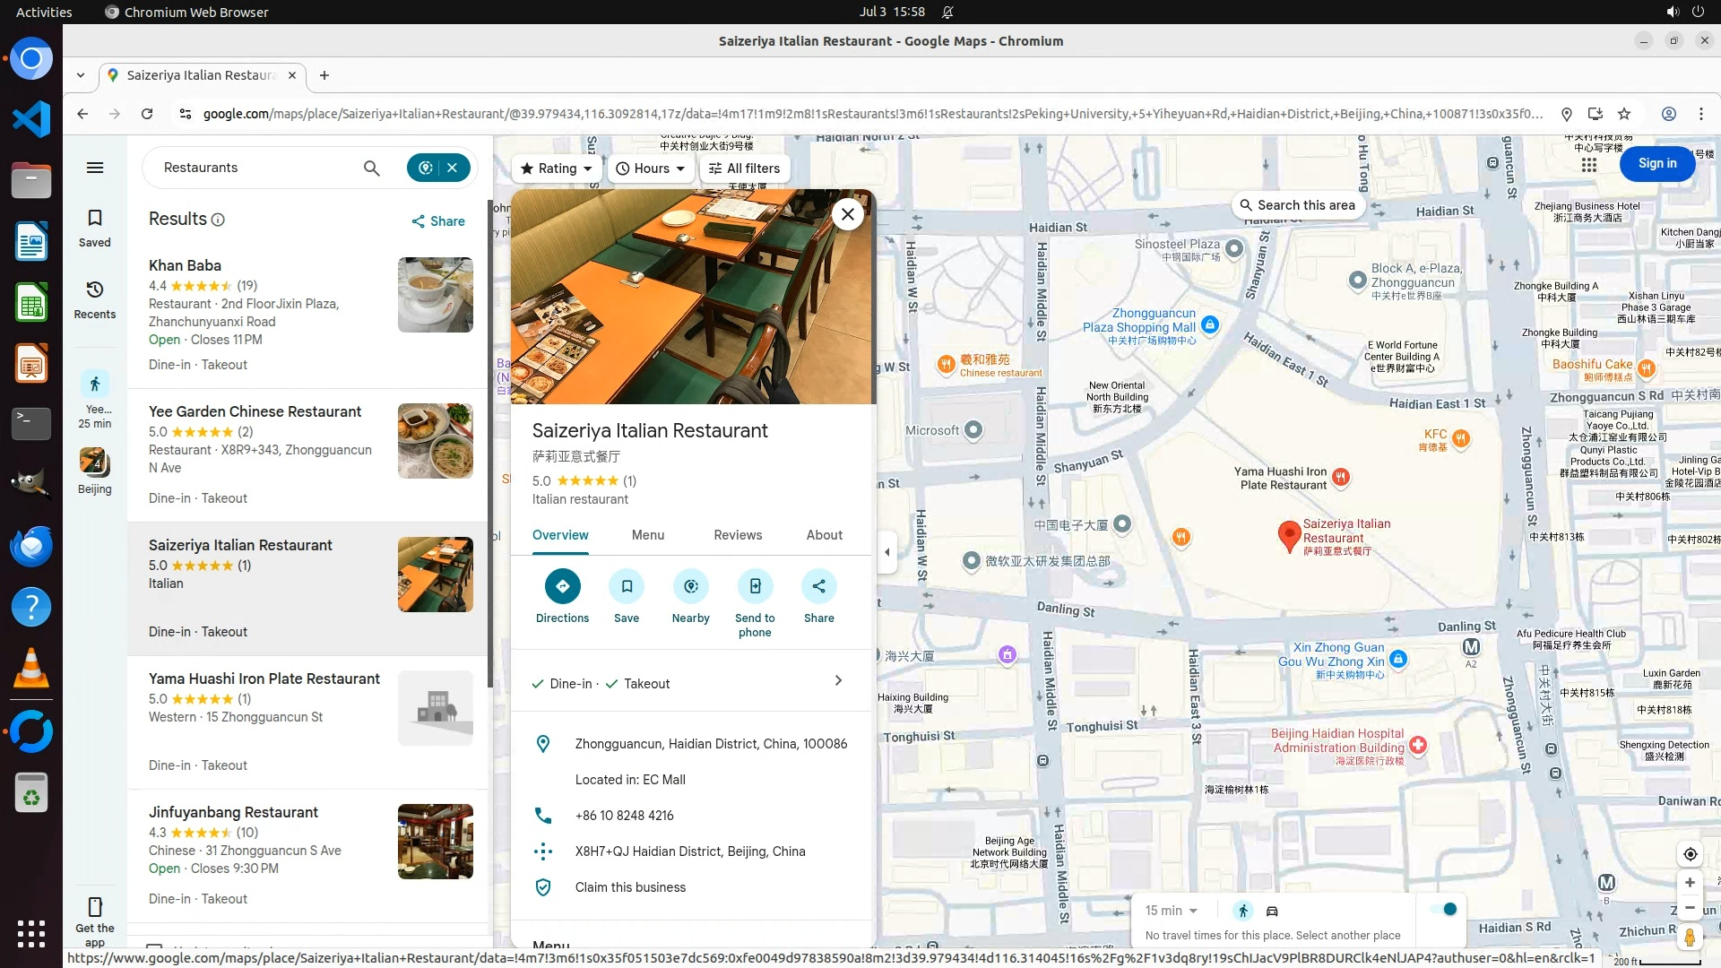This screenshot has width=1721, height=968.
Task: Open the Hours filter dropdown
Action: [x=651, y=169]
